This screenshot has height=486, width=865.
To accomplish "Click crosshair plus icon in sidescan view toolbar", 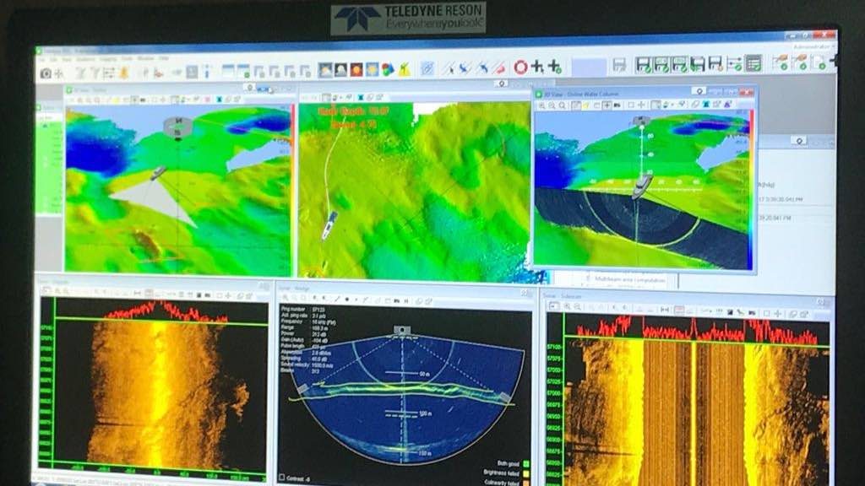I will tap(778, 314).
